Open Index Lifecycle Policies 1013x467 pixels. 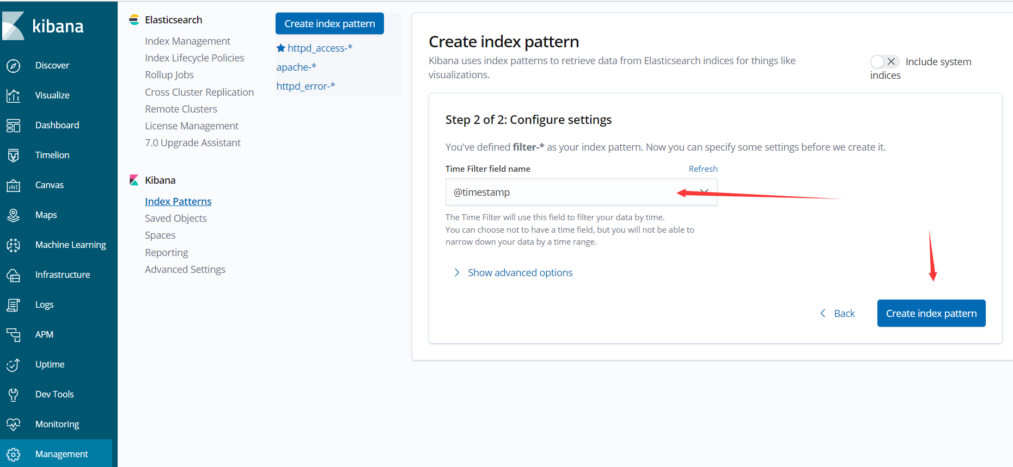pos(194,58)
